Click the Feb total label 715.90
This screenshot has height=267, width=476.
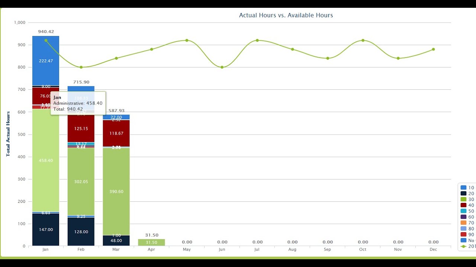pyautogui.click(x=81, y=82)
